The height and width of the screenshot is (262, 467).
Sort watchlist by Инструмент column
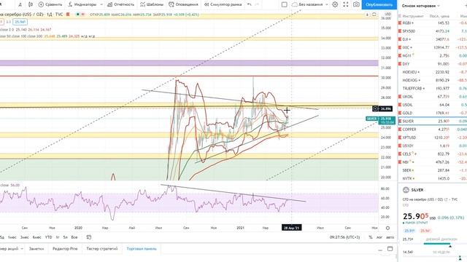pyautogui.click(x=412, y=16)
